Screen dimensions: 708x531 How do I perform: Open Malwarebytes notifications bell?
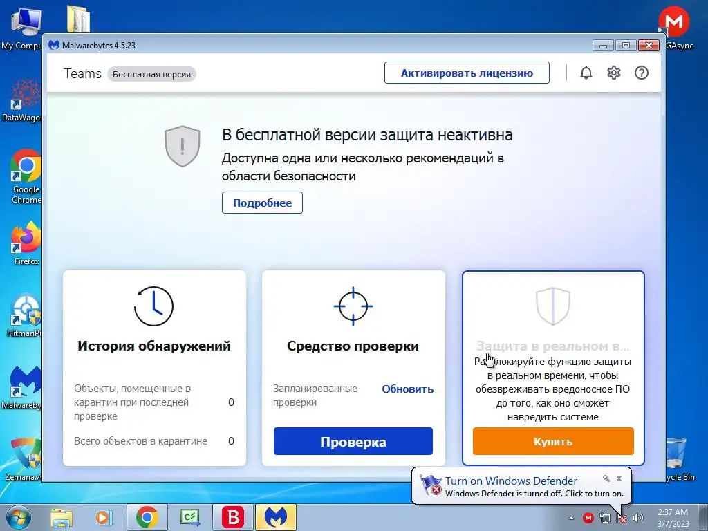(x=586, y=73)
